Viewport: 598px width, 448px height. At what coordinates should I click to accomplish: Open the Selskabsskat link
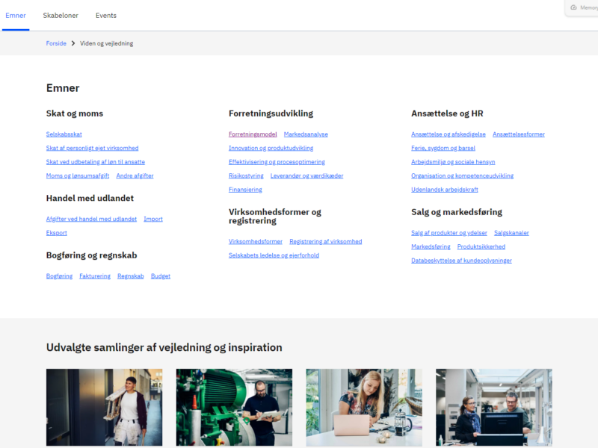64,134
